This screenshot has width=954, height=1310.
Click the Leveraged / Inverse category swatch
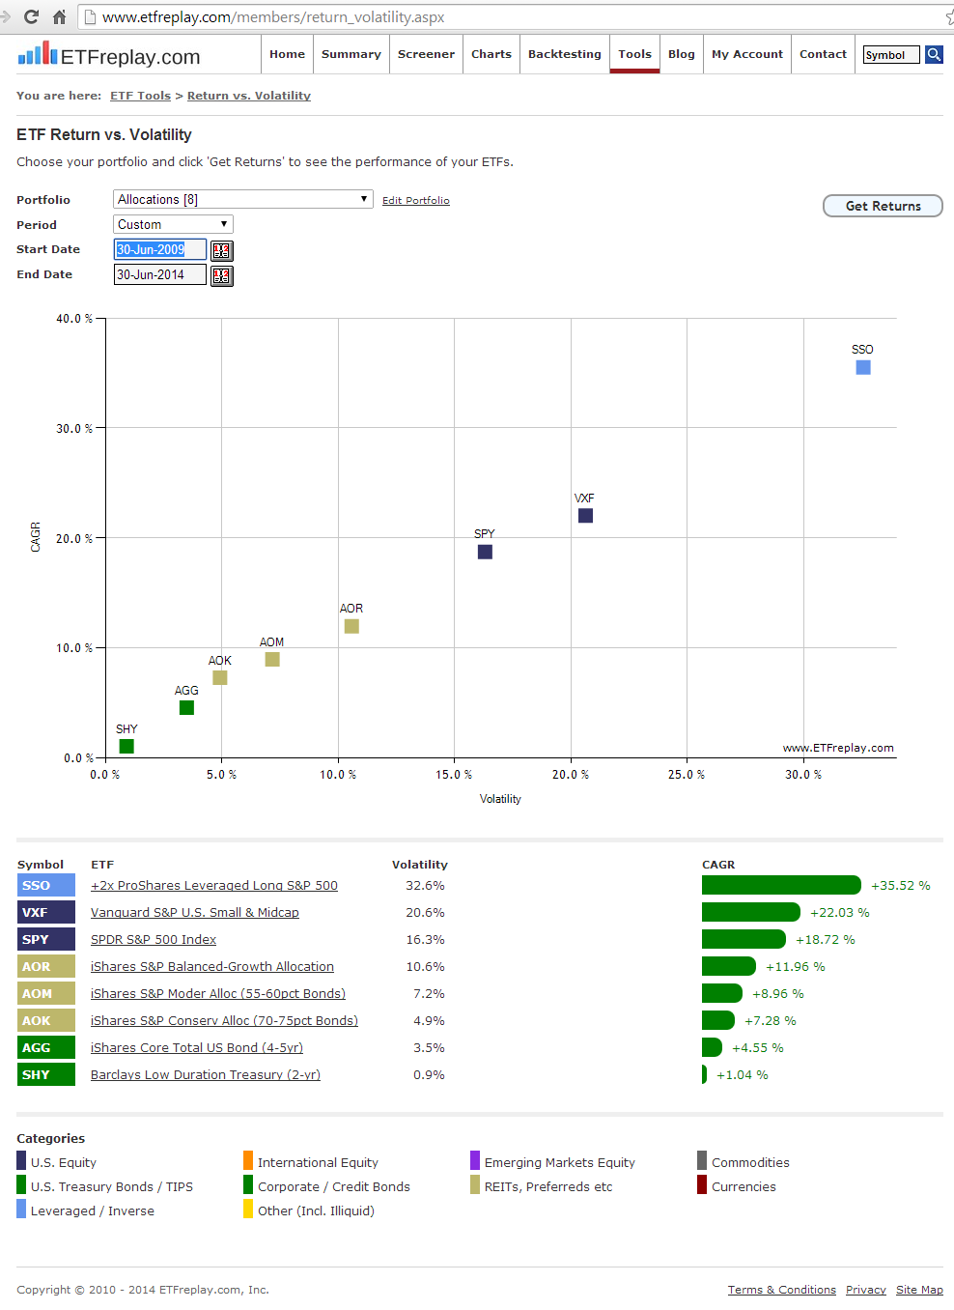(x=21, y=1209)
